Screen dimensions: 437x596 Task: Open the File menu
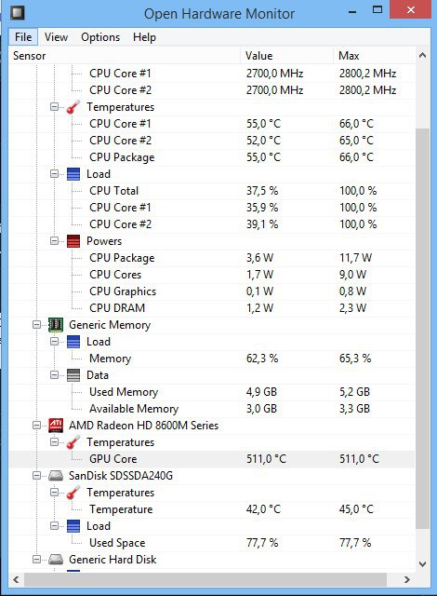pos(23,37)
